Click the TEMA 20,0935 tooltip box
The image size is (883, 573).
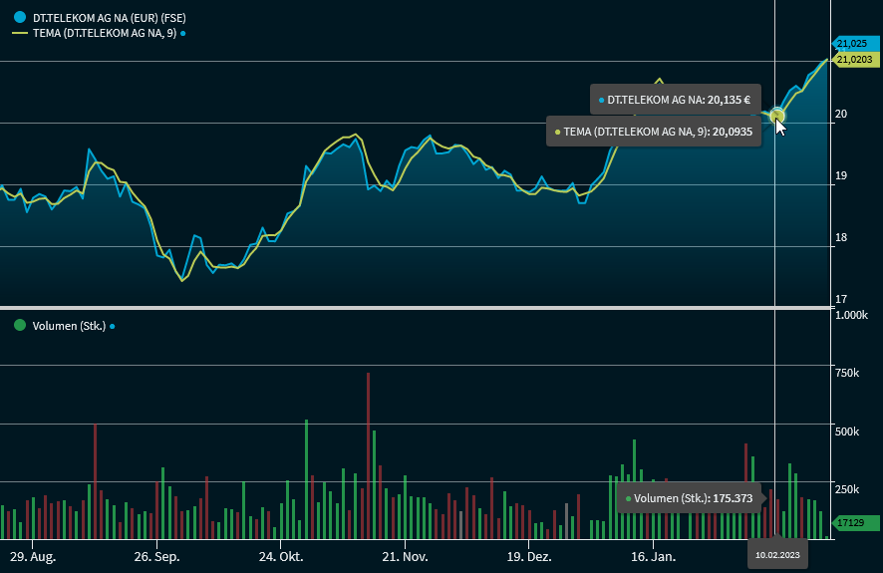pos(653,132)
